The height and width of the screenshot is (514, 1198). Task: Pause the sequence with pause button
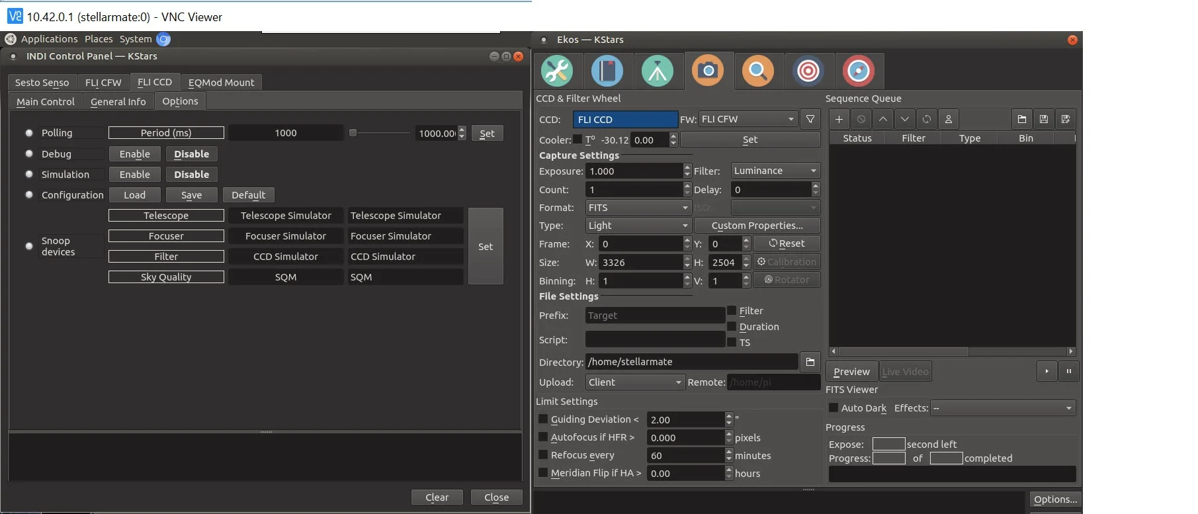[x=1069, y=371]
